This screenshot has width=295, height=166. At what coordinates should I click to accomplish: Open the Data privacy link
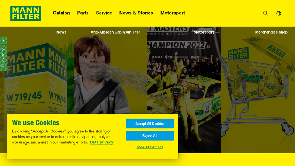pyautogui.click(x=102, y=142)
